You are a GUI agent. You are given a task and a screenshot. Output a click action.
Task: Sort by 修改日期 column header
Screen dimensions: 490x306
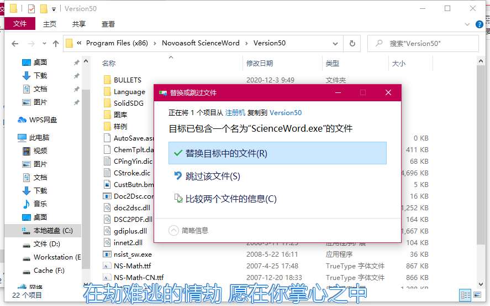tap(260, 63)
